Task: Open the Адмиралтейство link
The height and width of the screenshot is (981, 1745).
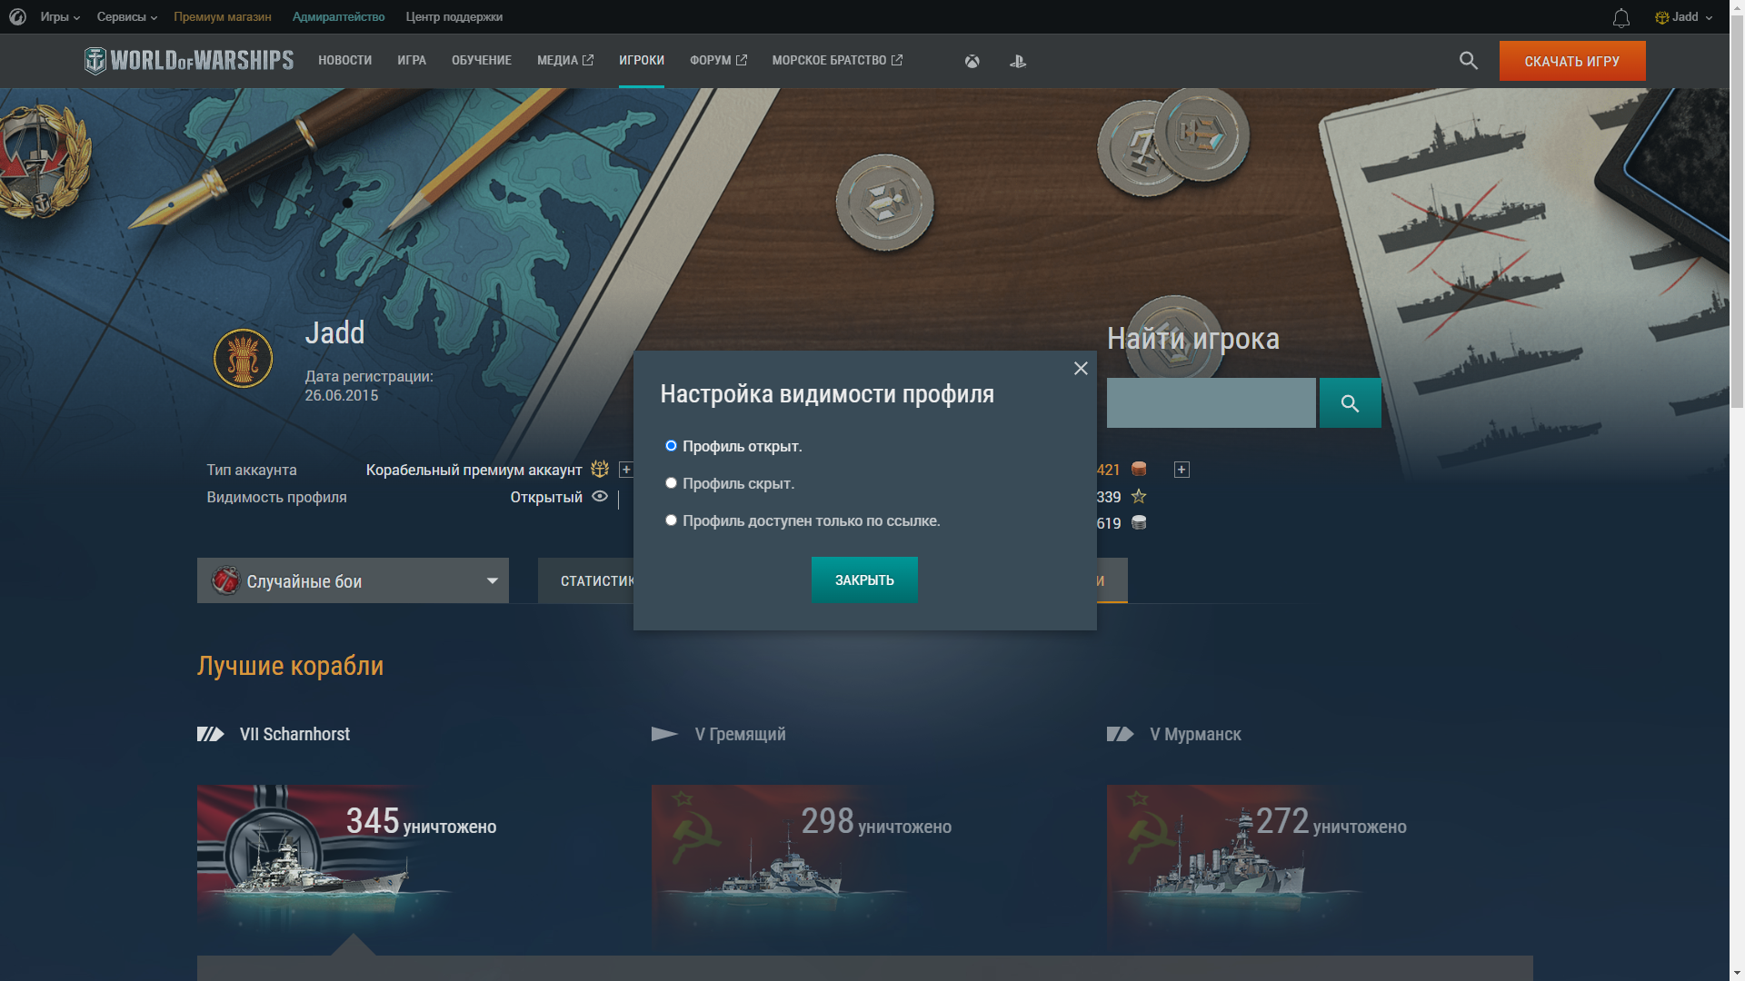Action: point(338,17)
